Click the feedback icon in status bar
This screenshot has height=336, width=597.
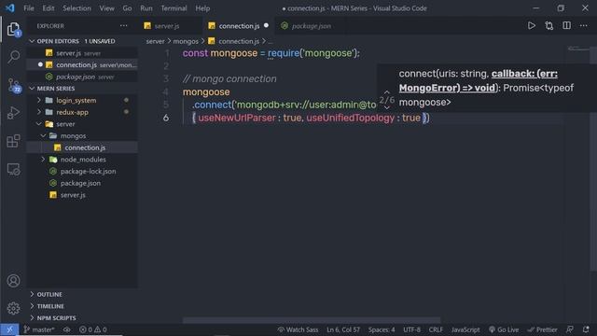pyautogui.click(x=570, y=329)
